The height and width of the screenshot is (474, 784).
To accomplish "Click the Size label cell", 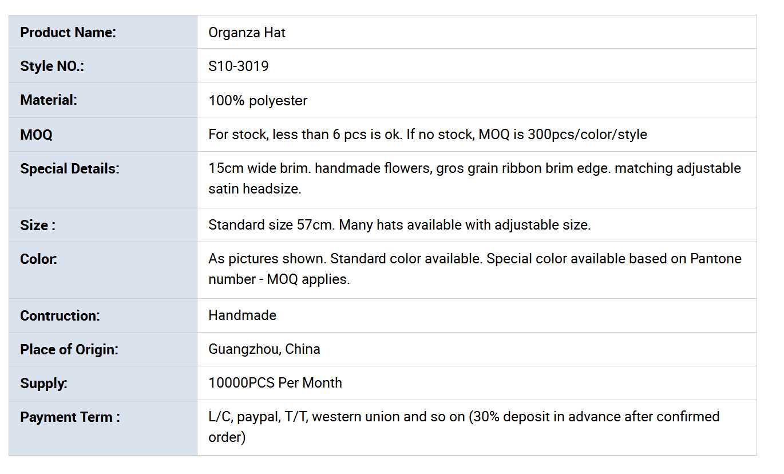I will tap(38, 226).
